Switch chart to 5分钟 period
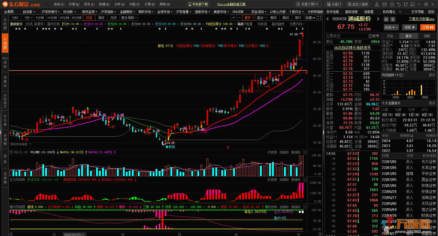The height and width of the screenshot is (236, 438). pos(40,18)
